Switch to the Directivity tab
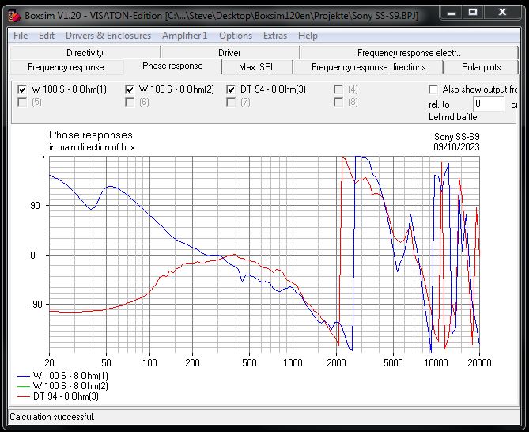The height and width of the screenshot is (432, 529). [x=85, y=53]
